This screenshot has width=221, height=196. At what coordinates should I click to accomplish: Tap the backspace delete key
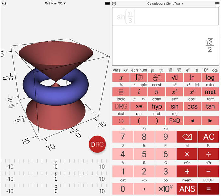point(187,137)
